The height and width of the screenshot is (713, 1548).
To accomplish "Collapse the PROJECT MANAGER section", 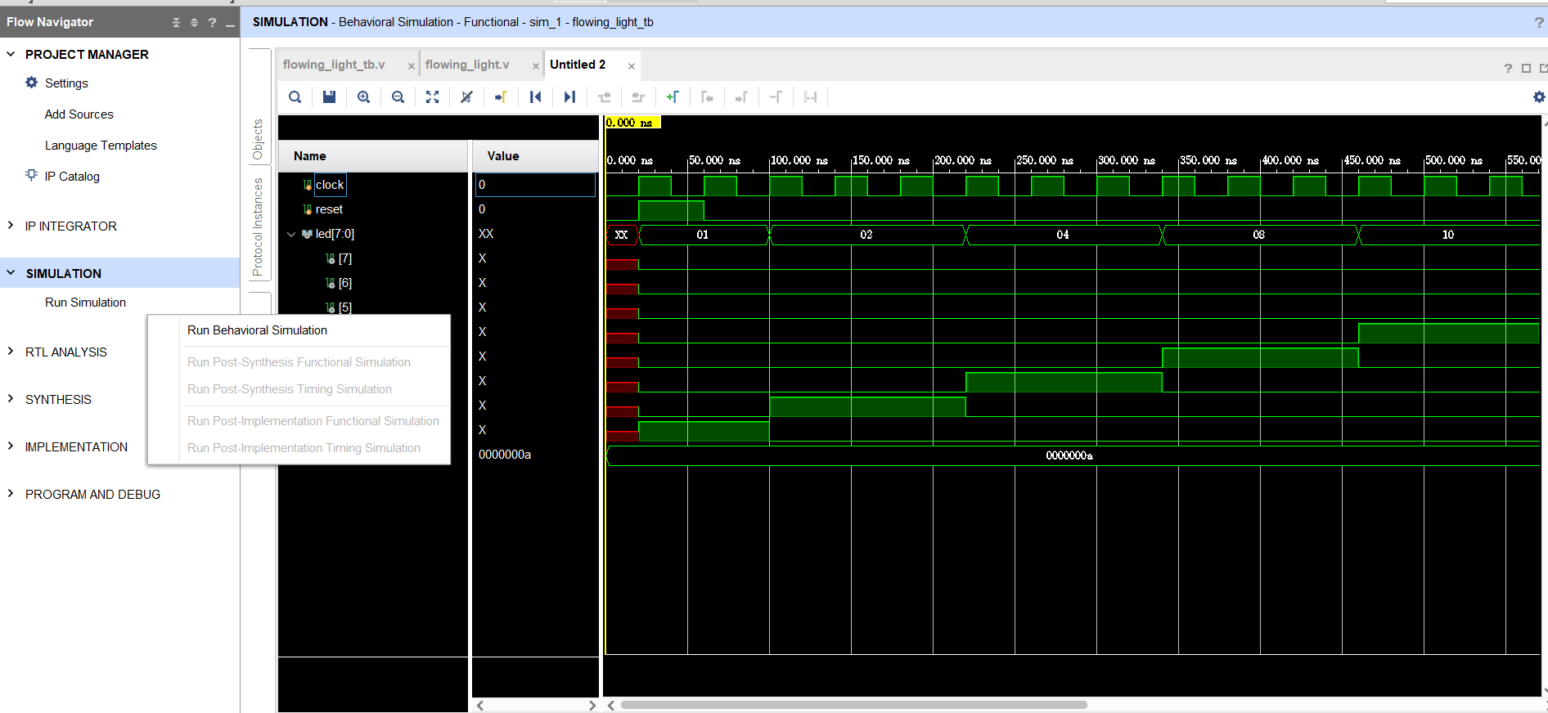I will (11, 54).
